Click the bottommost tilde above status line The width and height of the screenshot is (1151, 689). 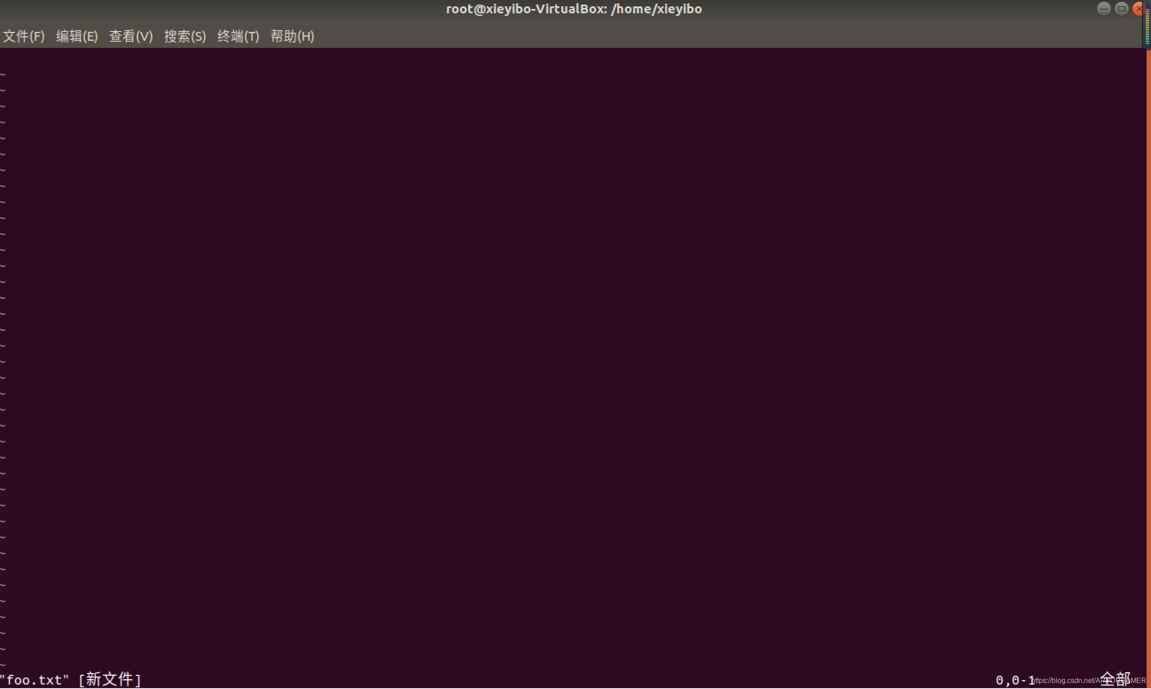coord(3,665)
